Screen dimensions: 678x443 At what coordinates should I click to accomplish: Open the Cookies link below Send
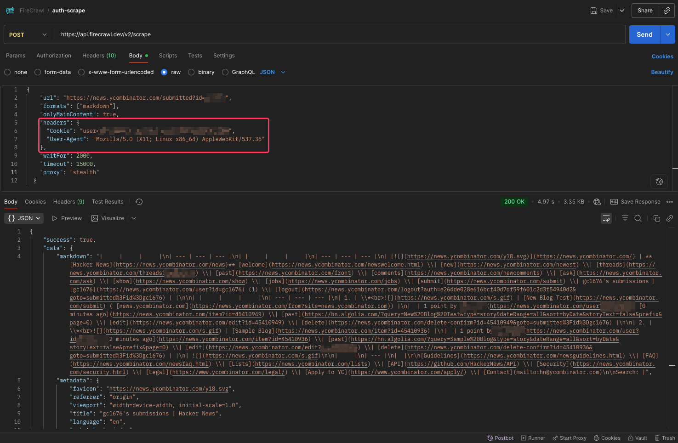point(662,57)
